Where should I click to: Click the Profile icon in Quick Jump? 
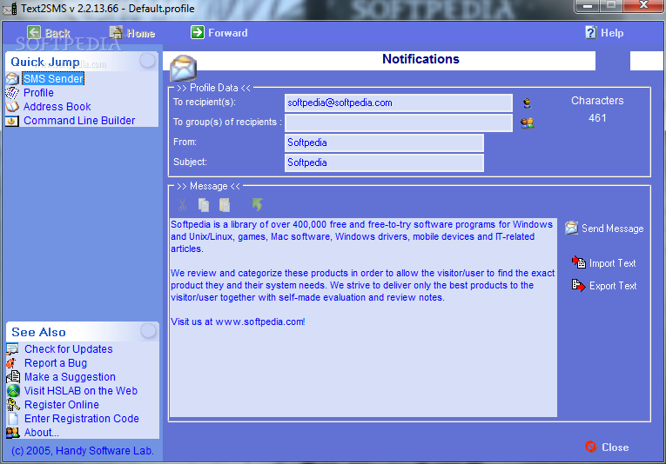tap(12, 93)
